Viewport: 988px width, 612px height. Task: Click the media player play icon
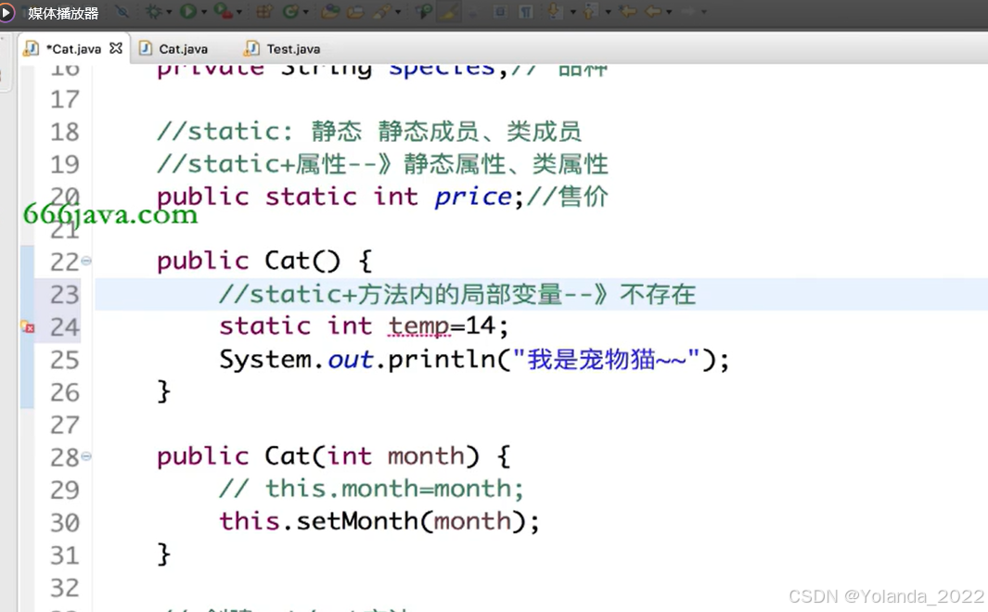(x=6, y=12)
